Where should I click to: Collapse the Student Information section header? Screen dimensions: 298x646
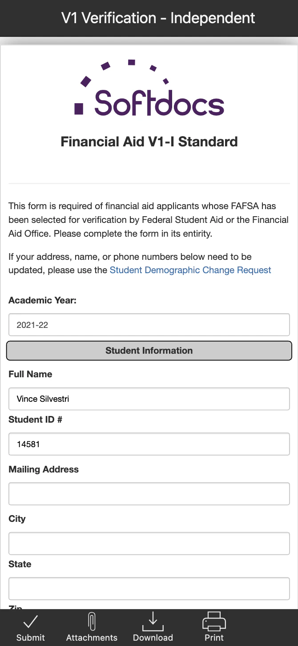click(149, 351)
